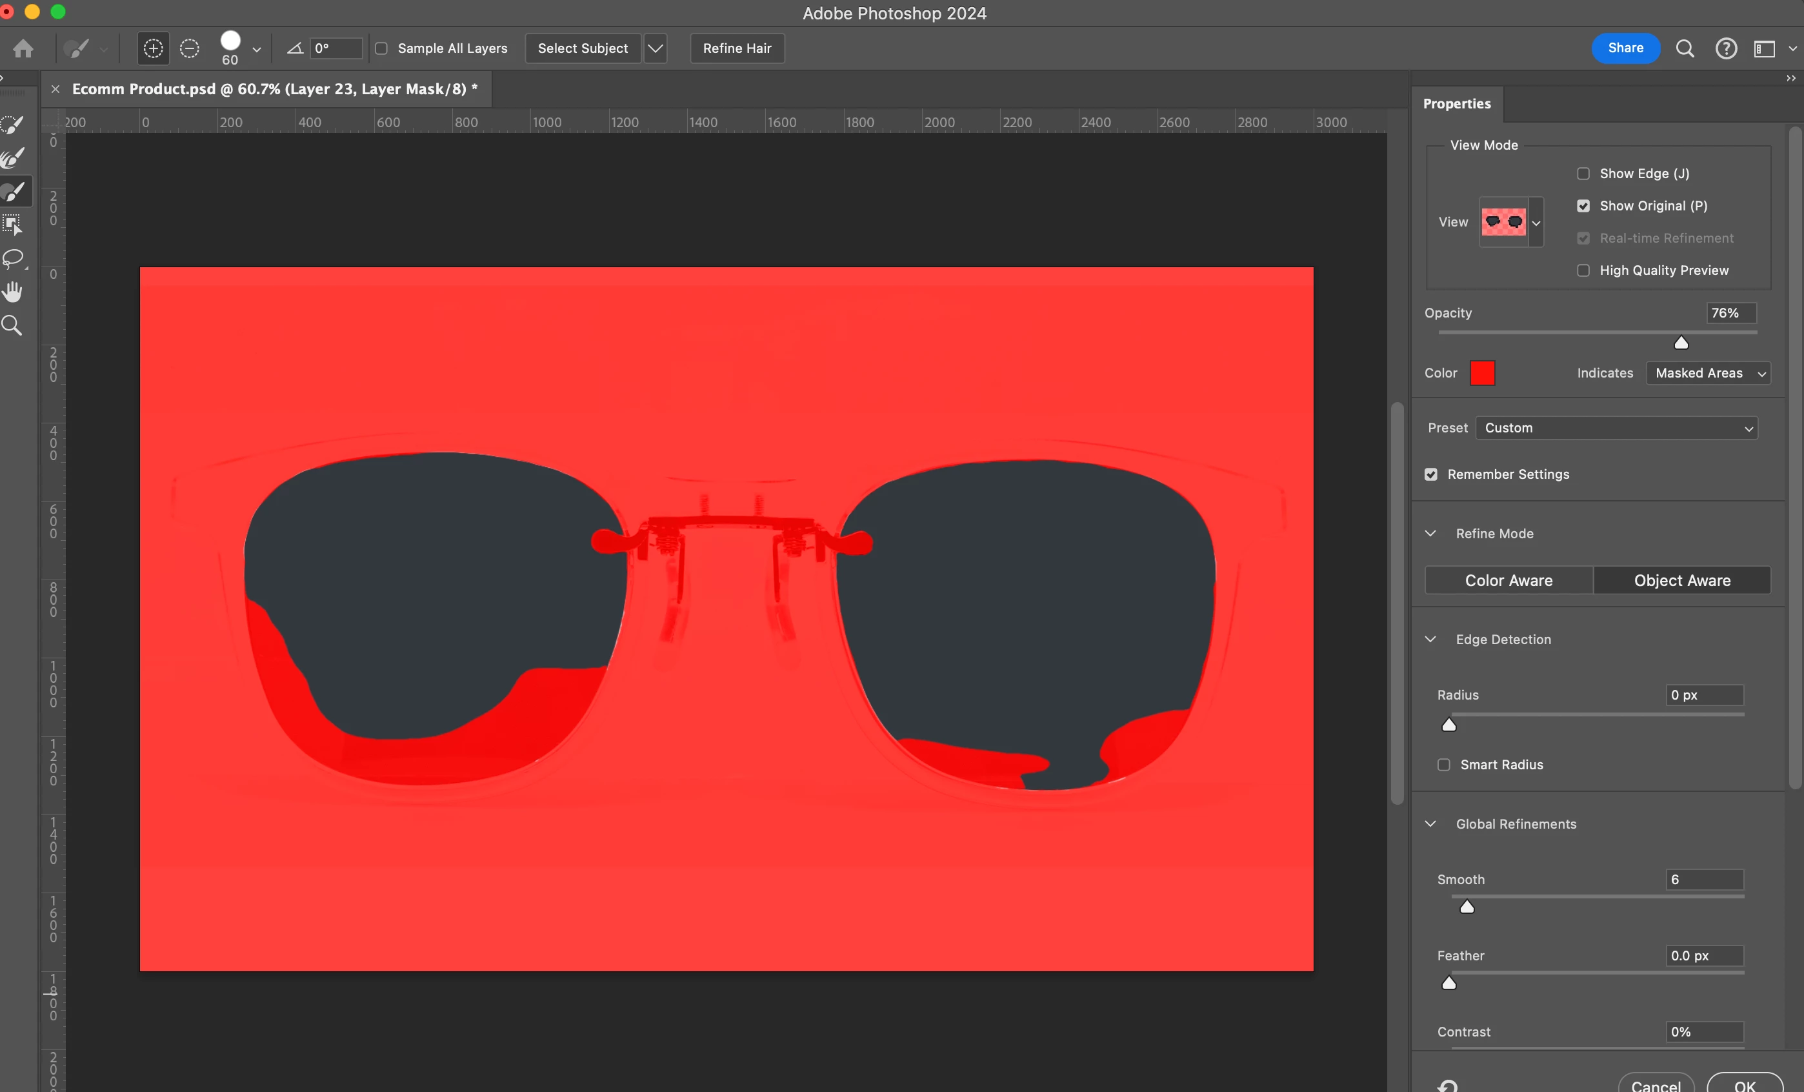Image resolution: width=1804 pixels, height=1092 pixels.
Task: Select the Zoom tool
Action: (13, 325)
